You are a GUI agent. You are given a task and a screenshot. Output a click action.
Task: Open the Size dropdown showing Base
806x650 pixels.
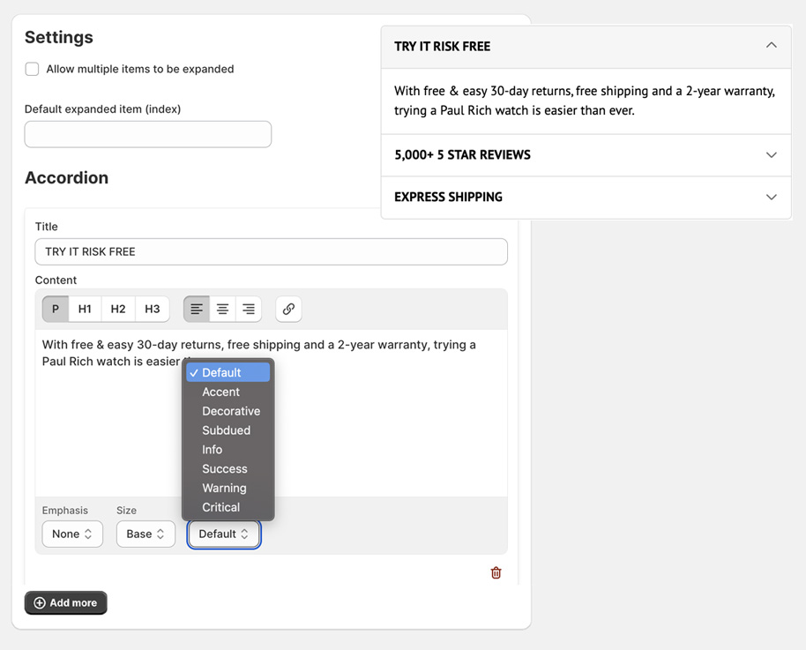point(145,534)
